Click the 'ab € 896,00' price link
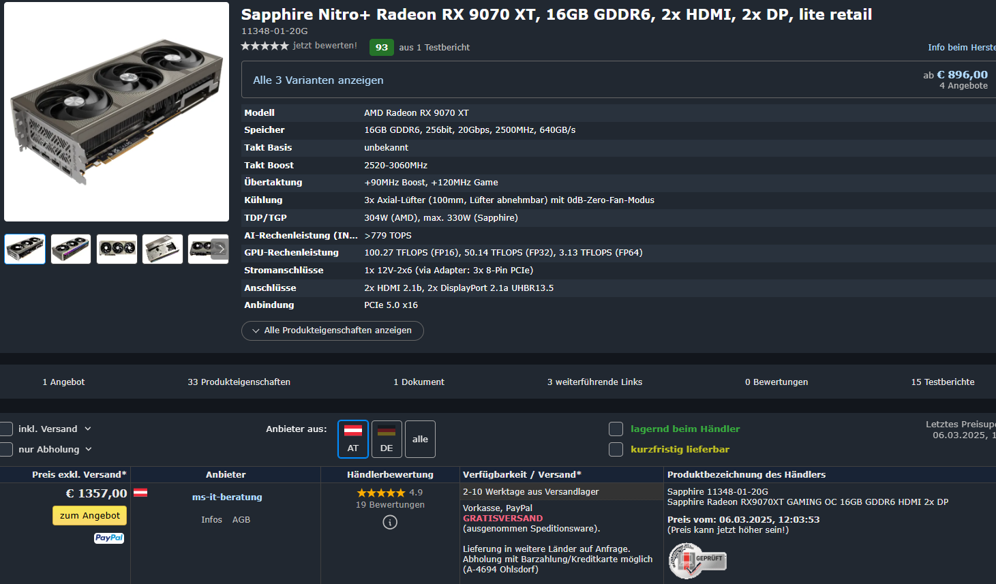This screenshot has height=584, width=996. point(955,75)
